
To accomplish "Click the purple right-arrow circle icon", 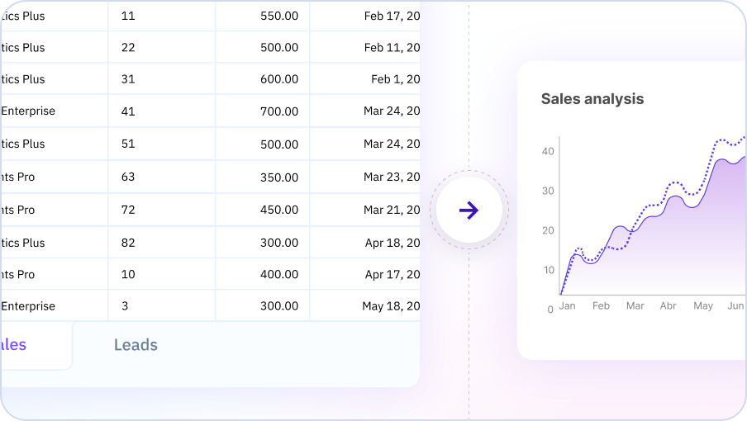I will (469, 210).
